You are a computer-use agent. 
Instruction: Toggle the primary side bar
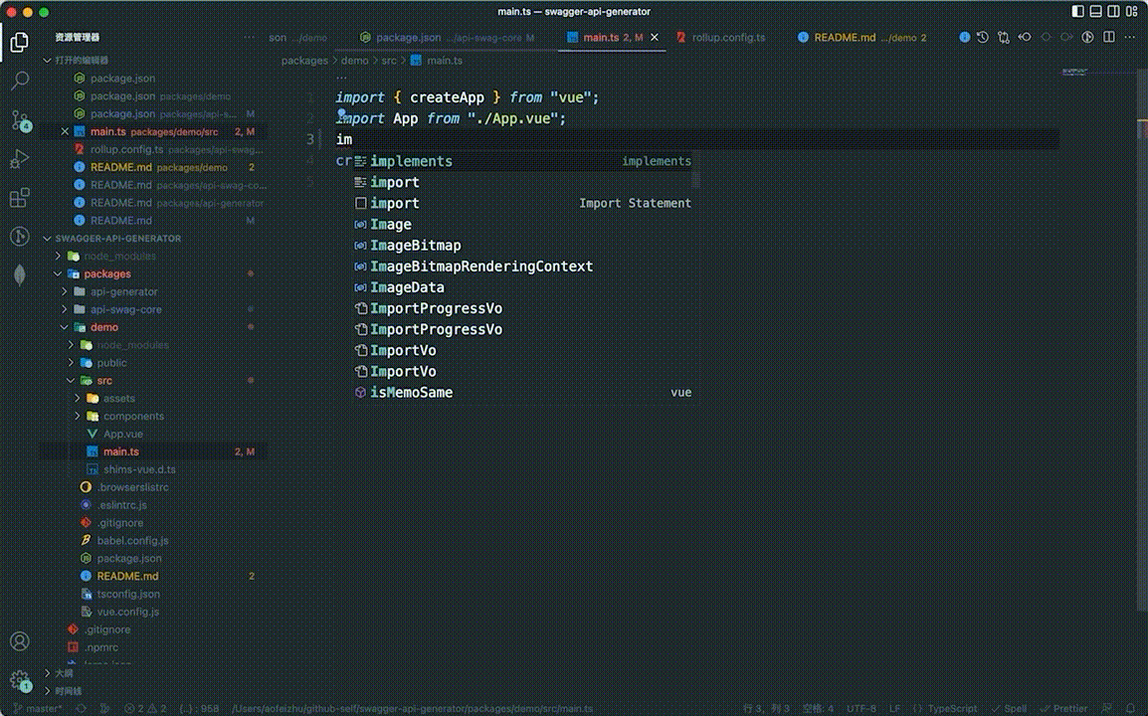click(1077, 12)
